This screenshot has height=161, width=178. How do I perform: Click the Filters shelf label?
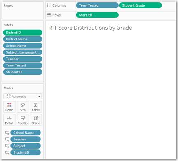click(x=8, y=25)
